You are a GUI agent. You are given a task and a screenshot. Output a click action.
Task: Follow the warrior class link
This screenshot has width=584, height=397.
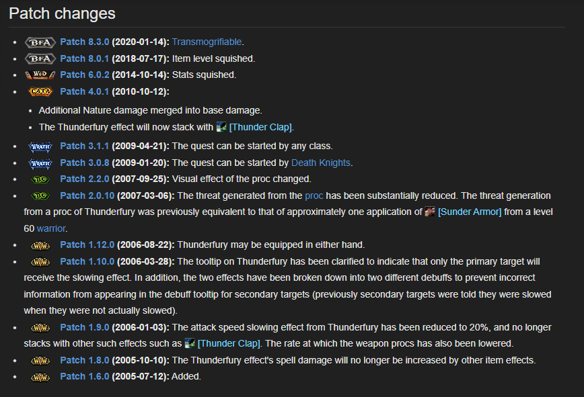click(x=51, y=228)
